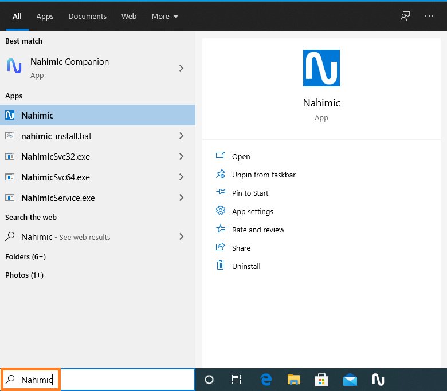447x391 pixels.
Task: Open the Mail app in the taskbar
Action: [350, 380]
